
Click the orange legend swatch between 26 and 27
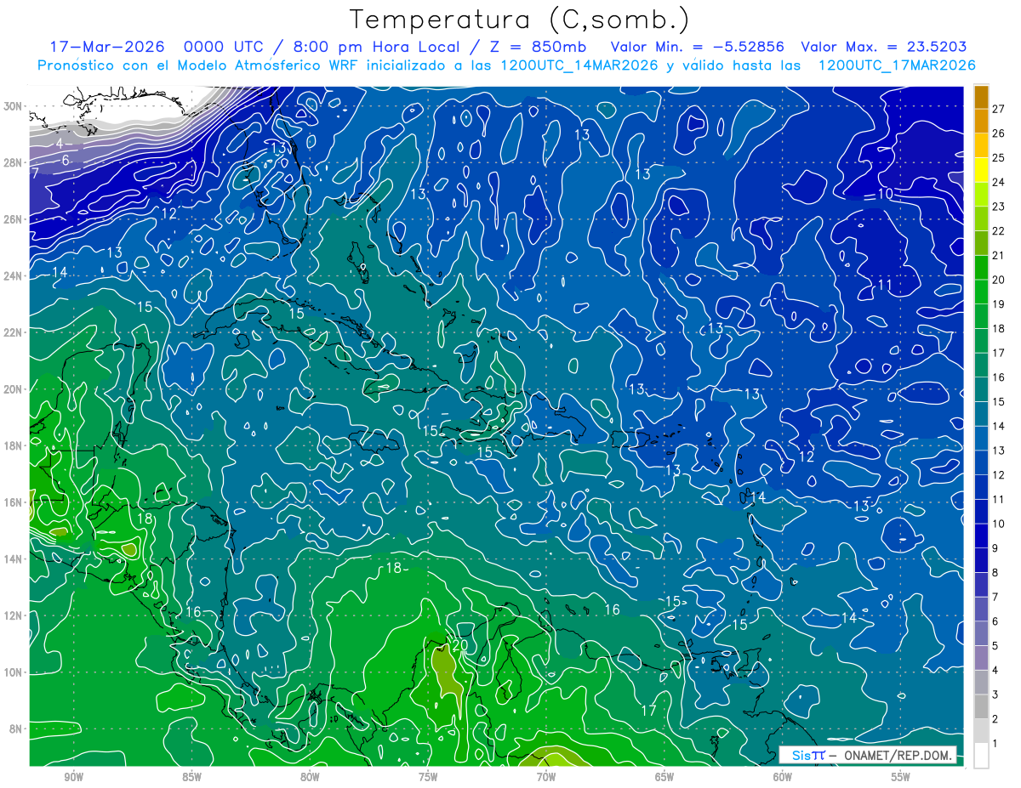point(981,121)
